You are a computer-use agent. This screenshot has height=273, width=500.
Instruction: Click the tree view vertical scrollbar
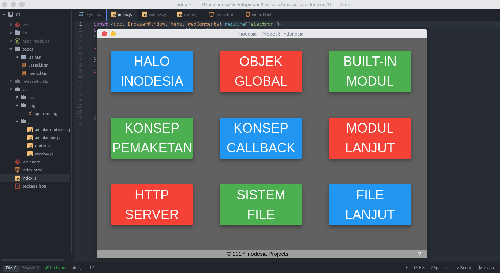(x=72, y=132)
